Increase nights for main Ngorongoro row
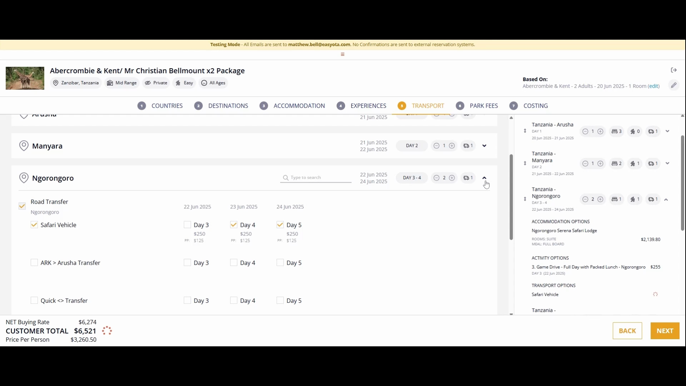 coord(452,178)
